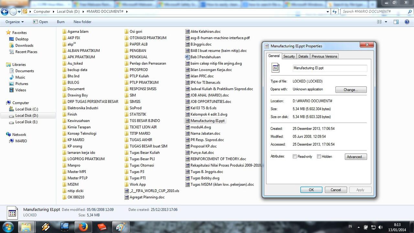Open the Organize dropdown menu
This screenshot has width=414, height=233.
[x=14, y=22]
